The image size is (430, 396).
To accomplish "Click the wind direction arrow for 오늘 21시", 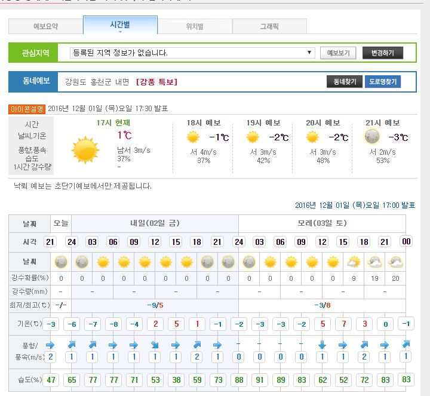I will coord(51,345).
